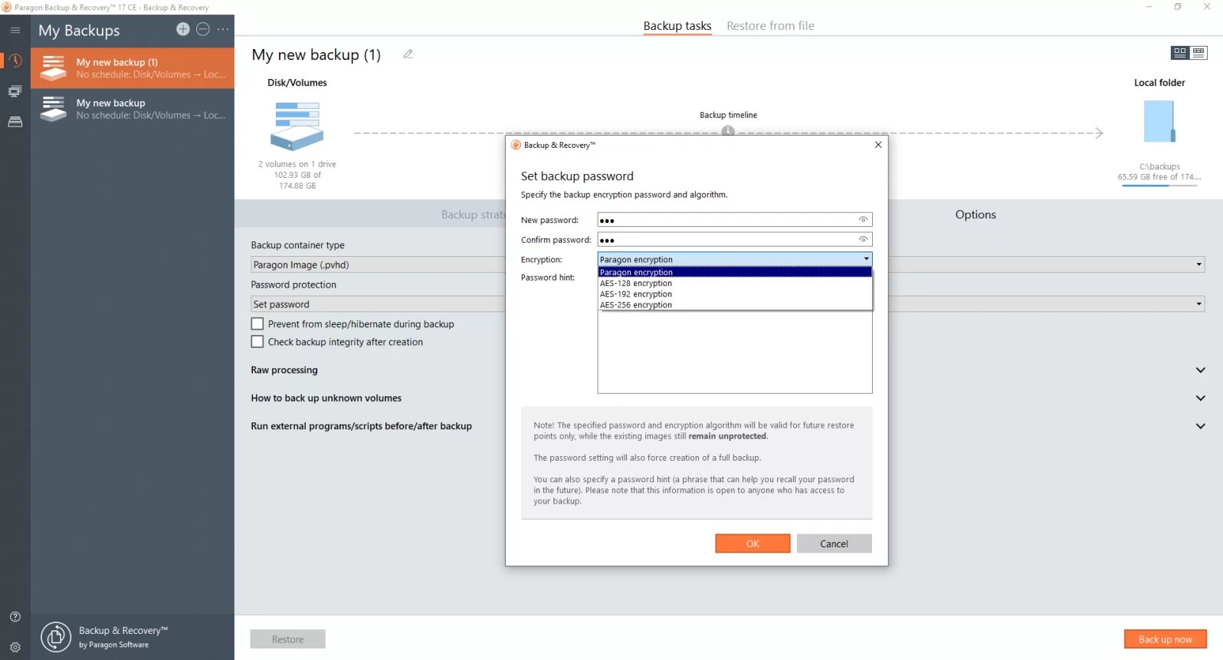Collapse the Encryption dropdown arrow
Image resolution: width=1223 pixels, height=660 pixels.
tap(867, 259)
